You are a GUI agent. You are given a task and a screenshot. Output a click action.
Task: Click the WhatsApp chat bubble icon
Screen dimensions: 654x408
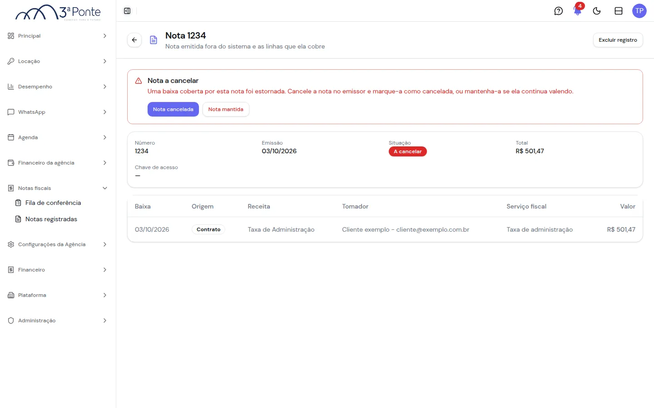11,112
